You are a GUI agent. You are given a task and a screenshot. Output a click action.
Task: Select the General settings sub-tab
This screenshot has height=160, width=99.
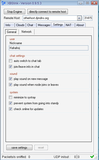click(x=12, y=32)
